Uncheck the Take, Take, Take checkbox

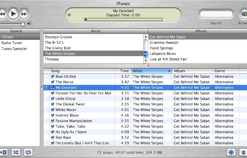[52, 126]
